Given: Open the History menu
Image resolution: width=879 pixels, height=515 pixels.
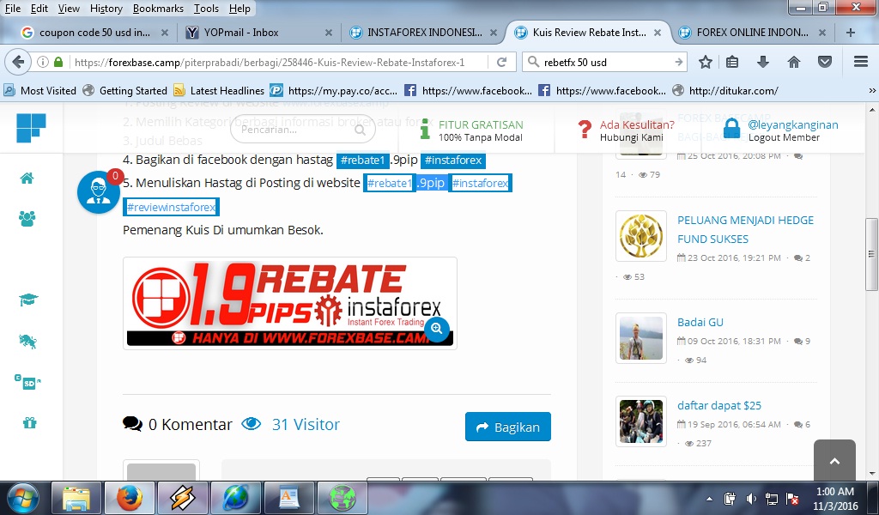Looking at the screenshot, I should coord(106,9).
